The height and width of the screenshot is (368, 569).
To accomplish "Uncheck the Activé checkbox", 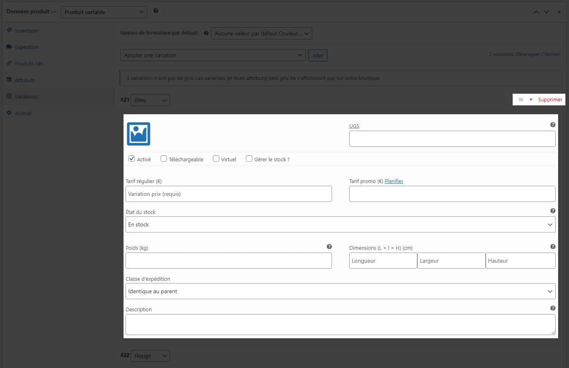I will coord(132,158).
